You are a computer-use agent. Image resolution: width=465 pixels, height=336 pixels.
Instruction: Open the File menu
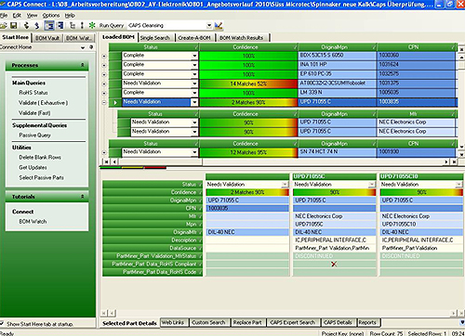pos(4,16)
